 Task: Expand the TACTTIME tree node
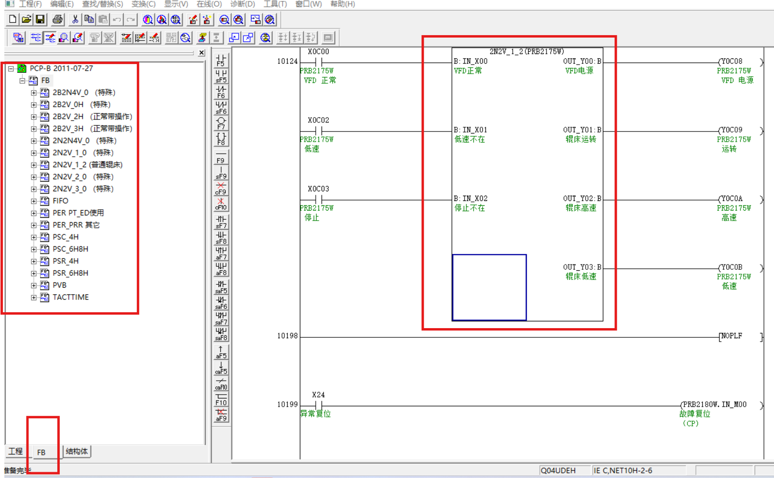click(34, 297)
